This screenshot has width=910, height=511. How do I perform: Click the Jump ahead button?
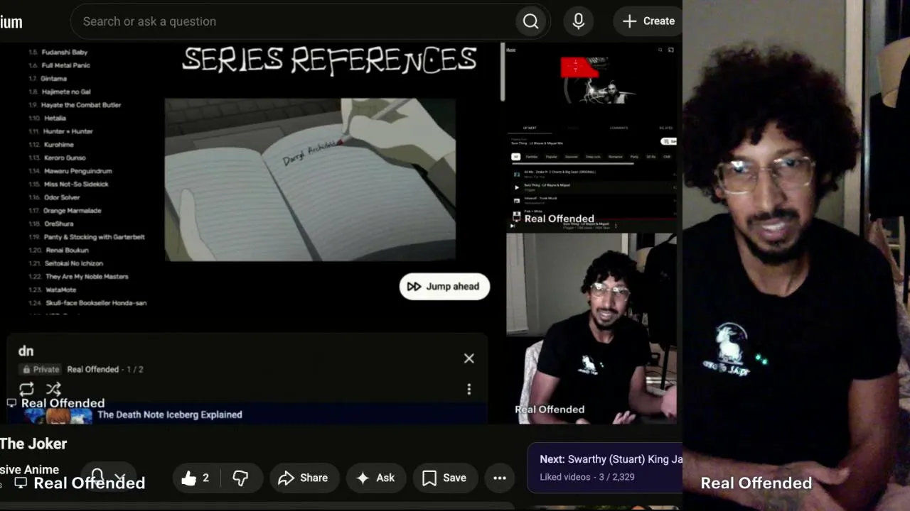click(444, 287)
